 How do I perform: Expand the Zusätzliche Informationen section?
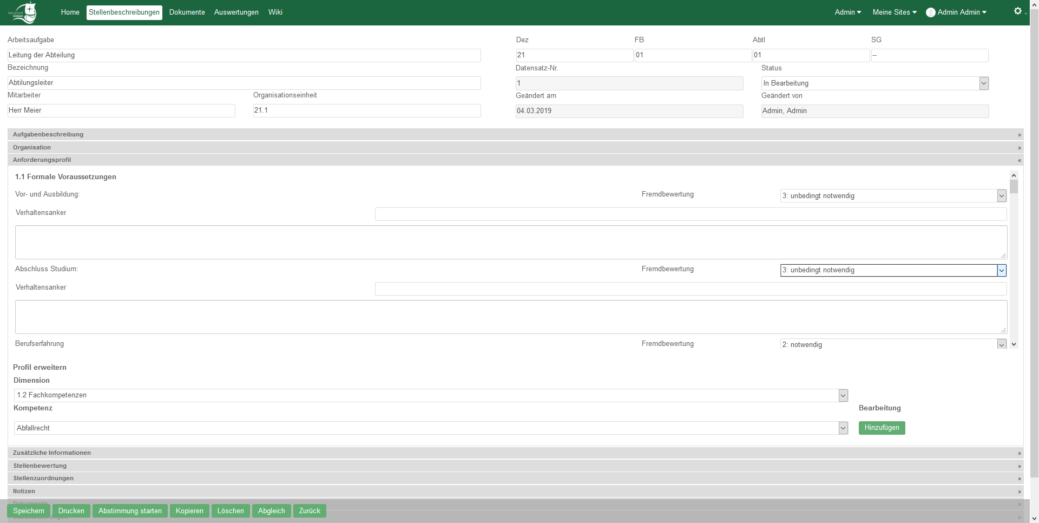tap(1019, 453)
